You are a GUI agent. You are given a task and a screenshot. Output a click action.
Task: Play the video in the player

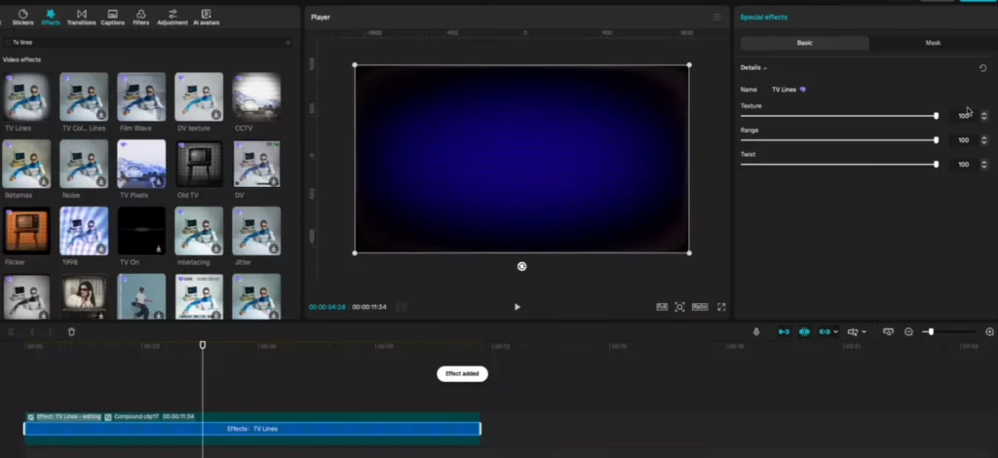point(517,307)
